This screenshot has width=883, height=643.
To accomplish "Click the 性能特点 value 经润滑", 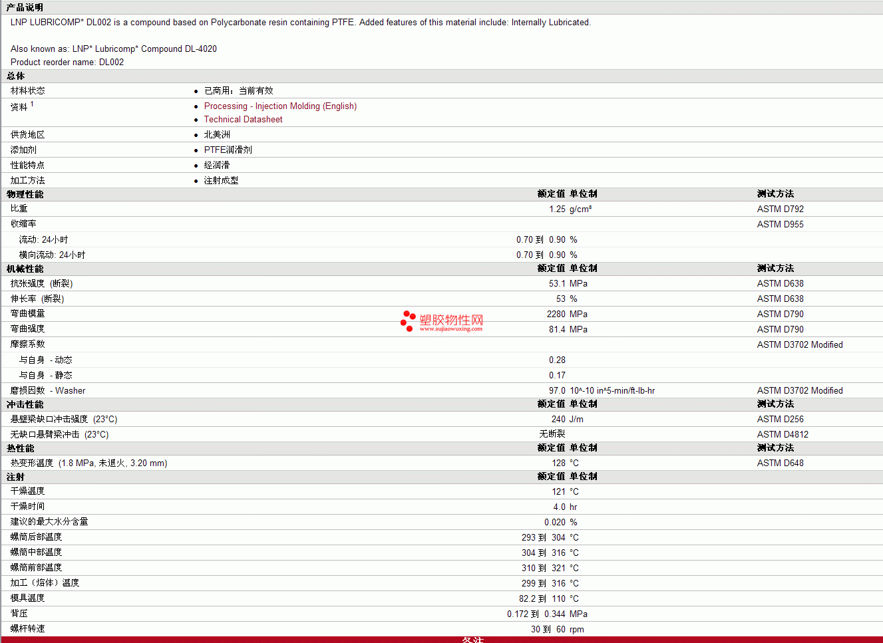I will pos(217,166).
